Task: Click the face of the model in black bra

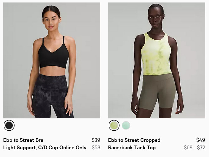Action: pos(51,21)
